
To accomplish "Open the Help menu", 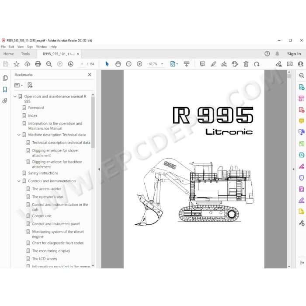I will coord(53,47).
